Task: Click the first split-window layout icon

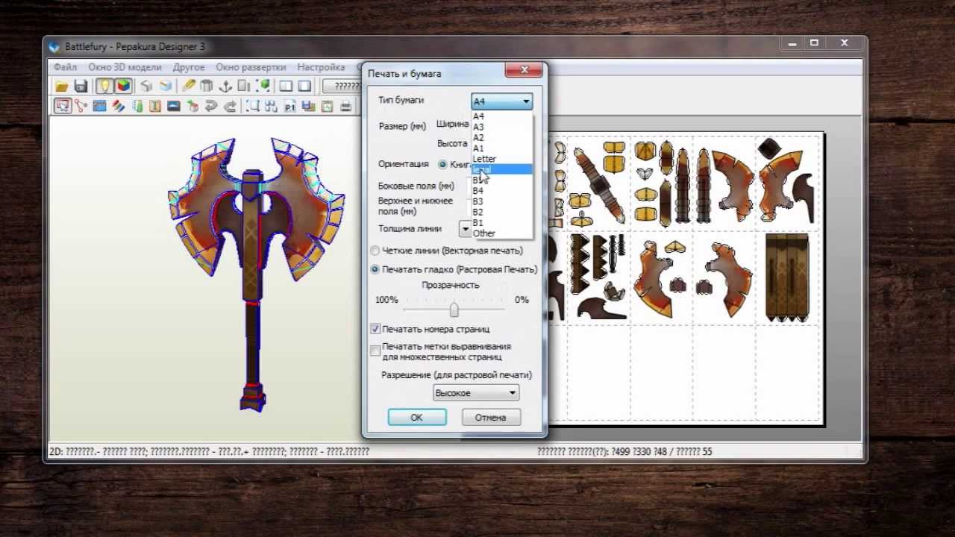Action: click(286, 87)
